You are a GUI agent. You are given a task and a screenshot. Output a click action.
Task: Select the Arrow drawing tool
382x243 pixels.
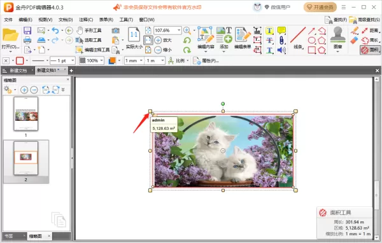coord(311,31)
